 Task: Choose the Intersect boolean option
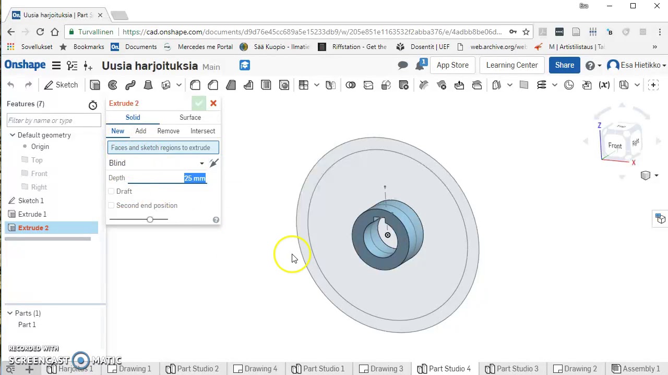202,131
